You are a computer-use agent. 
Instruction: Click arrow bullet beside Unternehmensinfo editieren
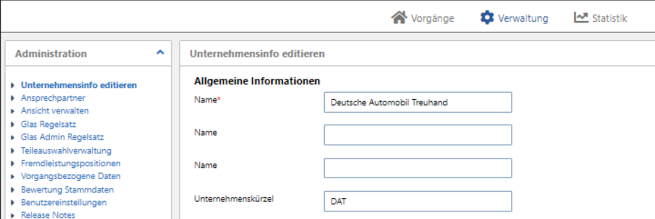[x=12, y=86]
